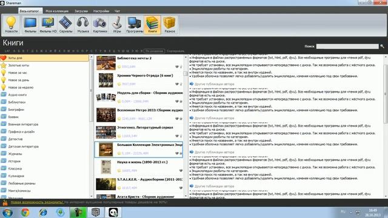The image size is (388, 218).
Task: Toggle favorite heart on Модель для сборки
Action: click(177, 101)
